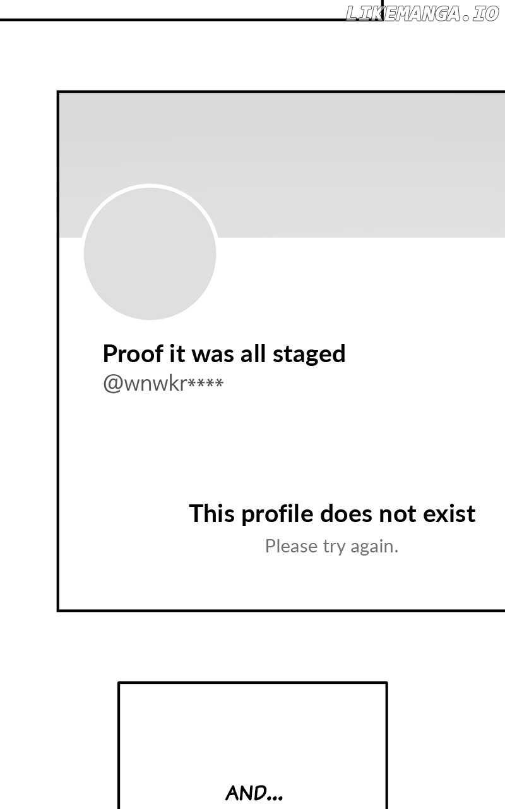Click the word "This" in the error heading
The height and width of the screenshot is (809, 505).
(x=212, y=513)
